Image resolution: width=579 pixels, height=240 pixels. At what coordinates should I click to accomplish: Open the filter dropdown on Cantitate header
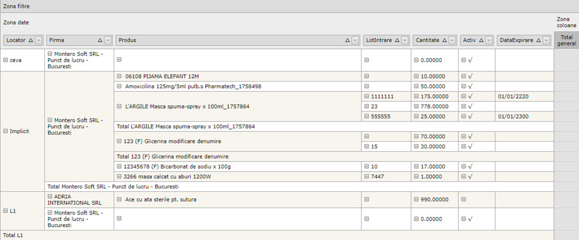453,40
